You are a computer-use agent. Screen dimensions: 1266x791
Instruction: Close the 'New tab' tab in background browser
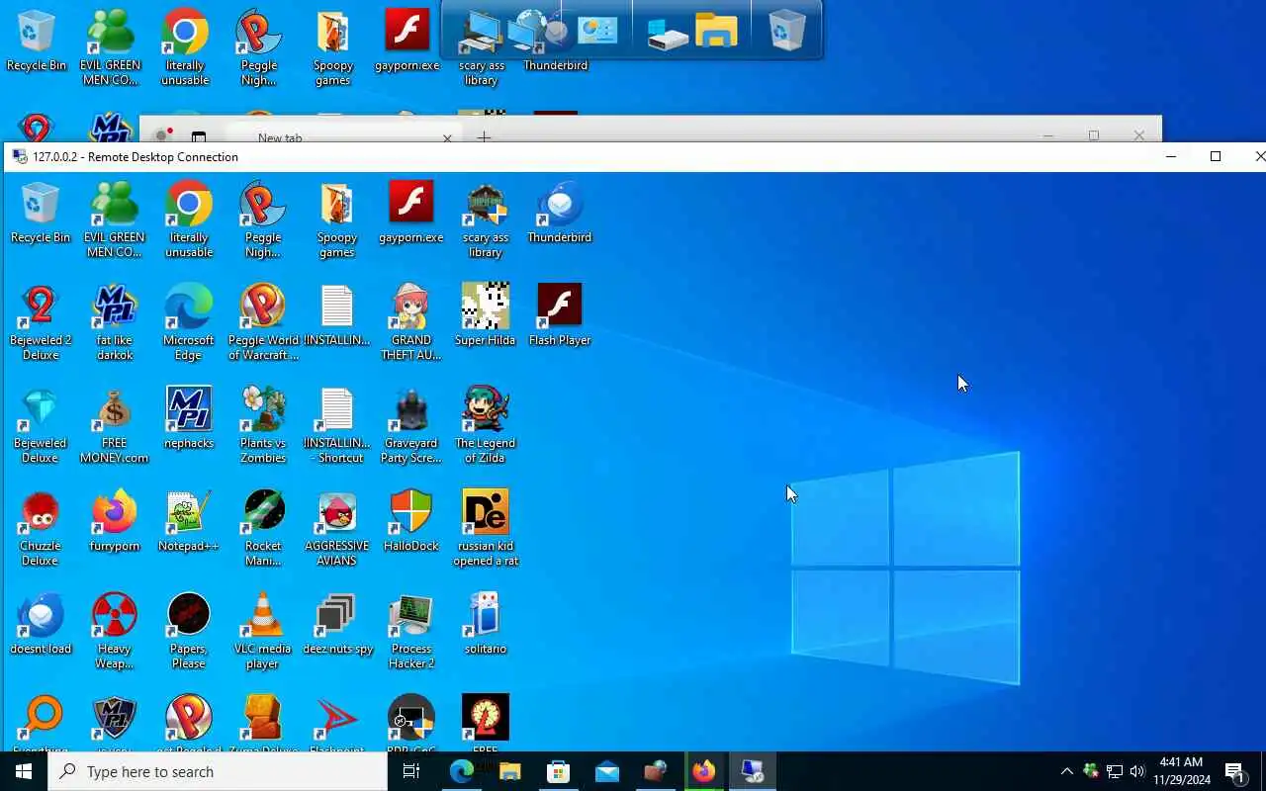point(447,137)
